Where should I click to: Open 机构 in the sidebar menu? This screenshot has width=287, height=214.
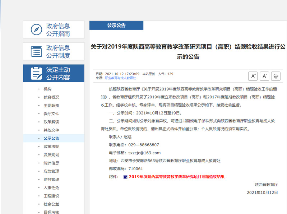click(x=47, y=89)
